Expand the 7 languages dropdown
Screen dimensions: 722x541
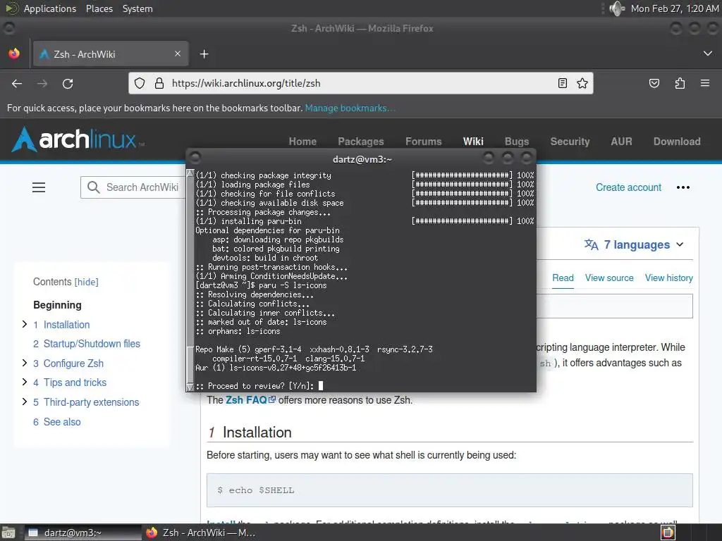tap(635, 244)
